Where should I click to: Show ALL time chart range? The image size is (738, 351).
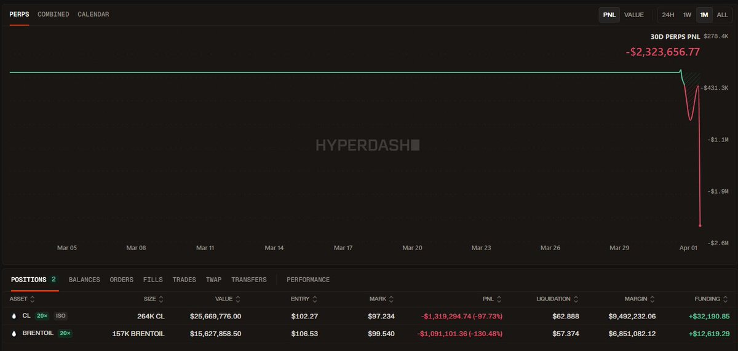click(722, 15)
